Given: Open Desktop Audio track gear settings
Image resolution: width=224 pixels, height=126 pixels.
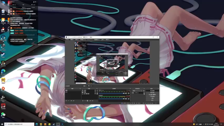Looking at the screenshot, I should (129, 99).
